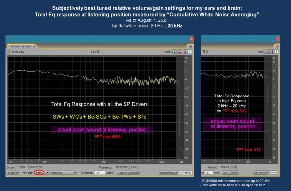Viewport: 291px width, 191px height.
Task: Click the 1000 Hz axis label in left graph
Action: point(103,162)
